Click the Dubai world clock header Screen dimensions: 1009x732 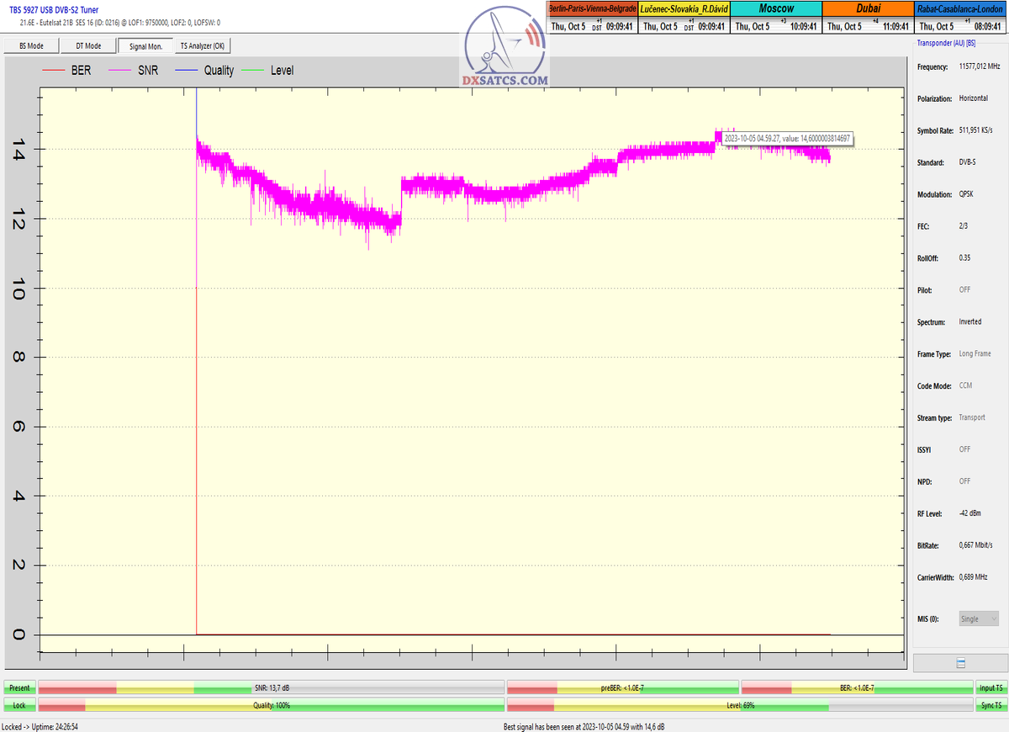[x=868, y=8]
